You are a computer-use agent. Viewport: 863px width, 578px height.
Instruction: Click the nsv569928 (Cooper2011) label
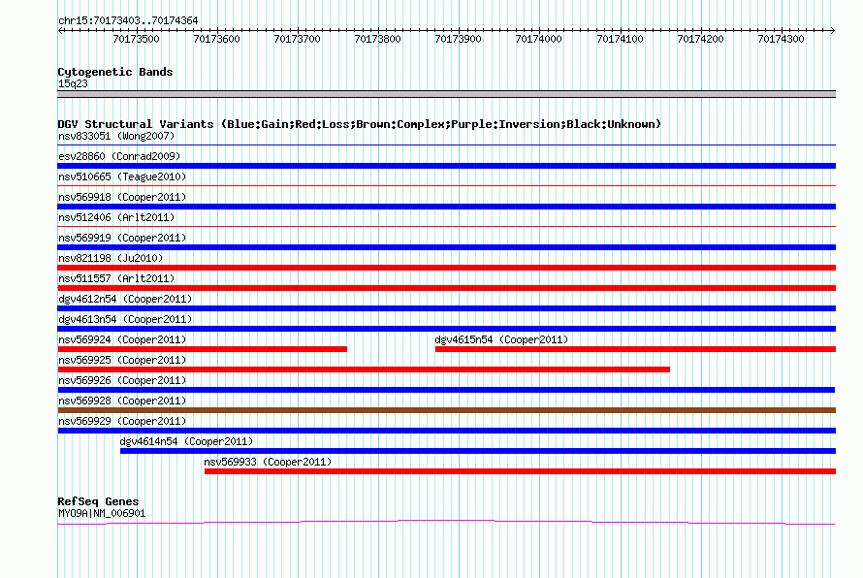pyautogui.click(x=122, y=401)
